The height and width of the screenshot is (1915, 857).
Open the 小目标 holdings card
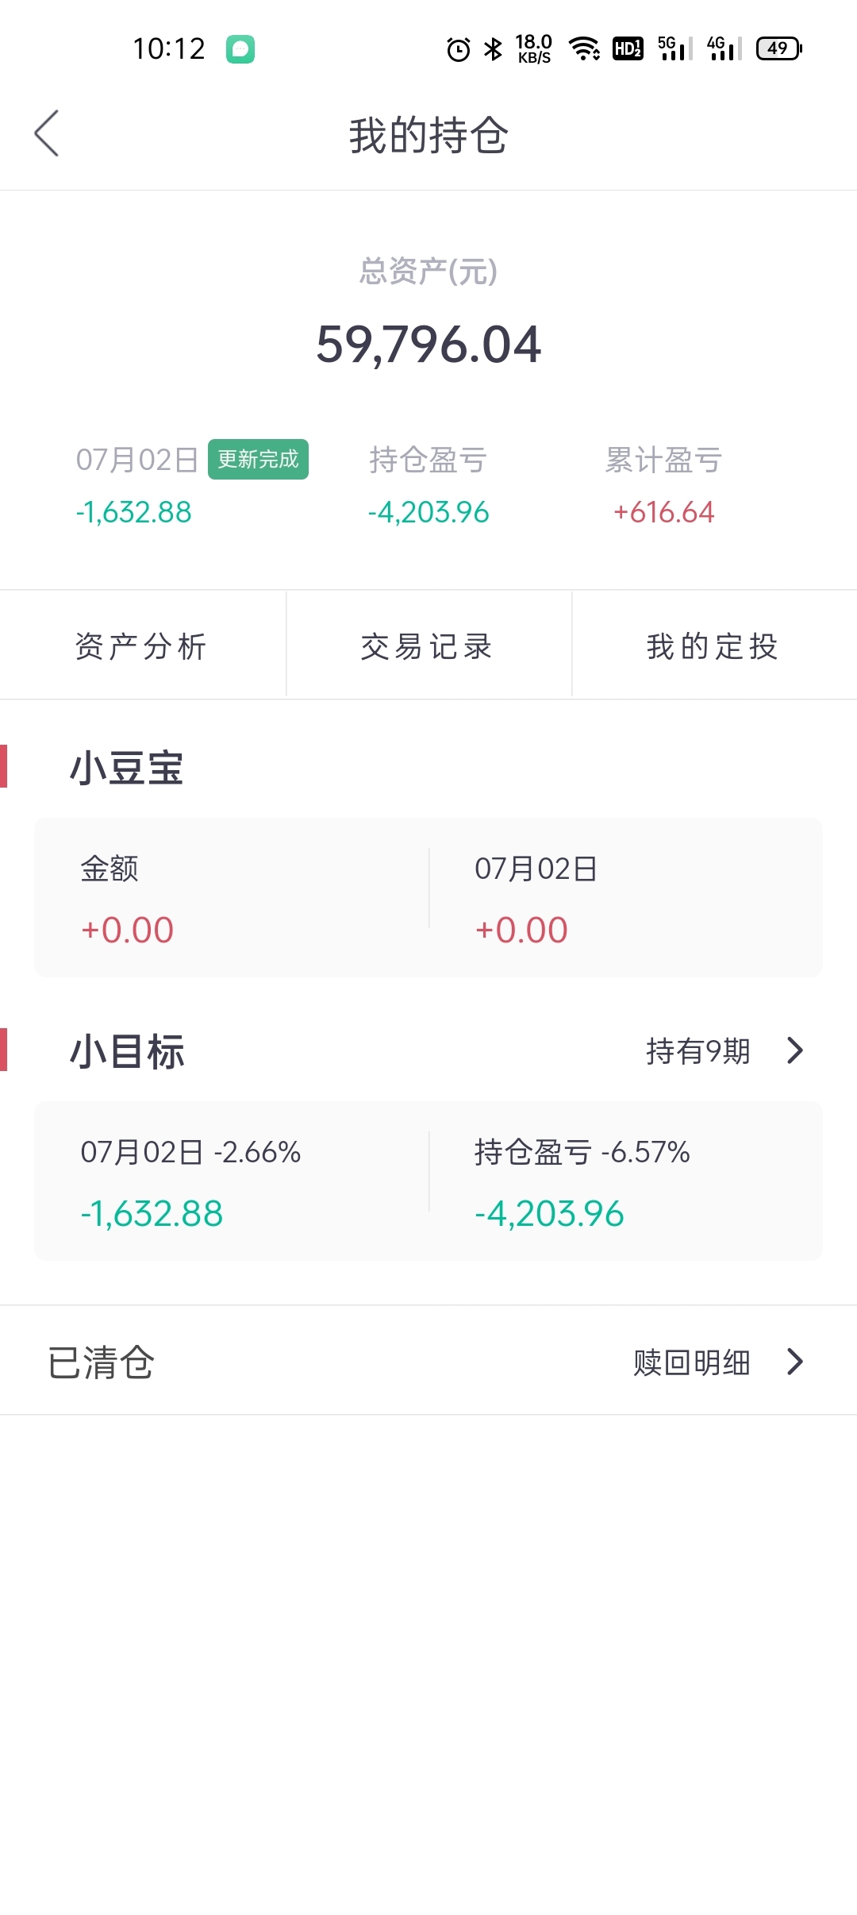pyautogui.click(x=428, y=1180)
